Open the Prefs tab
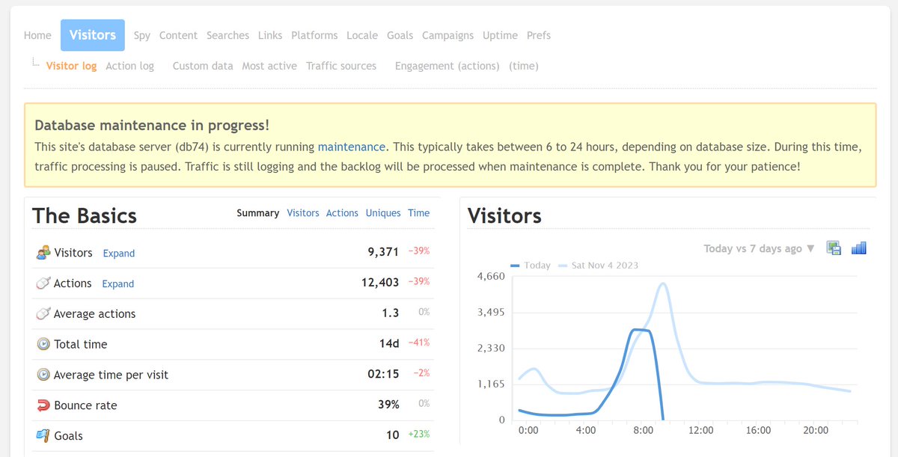 pyautogui.click(x=539, y=35)
